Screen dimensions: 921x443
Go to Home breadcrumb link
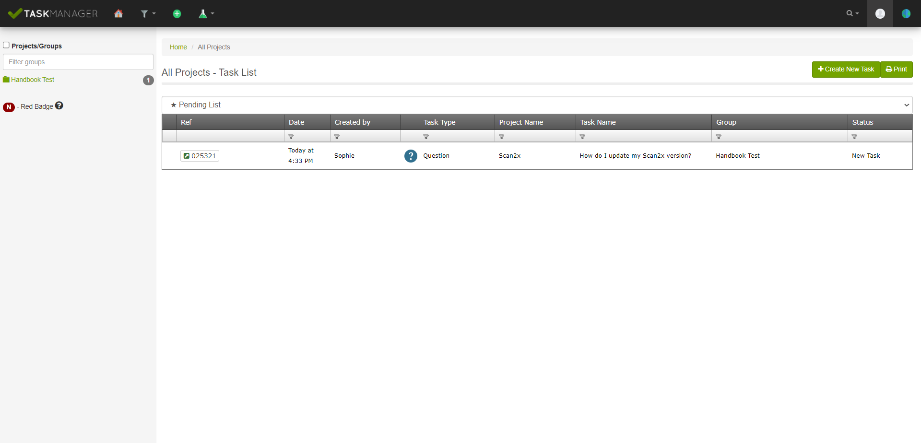(x=178, y=47)
